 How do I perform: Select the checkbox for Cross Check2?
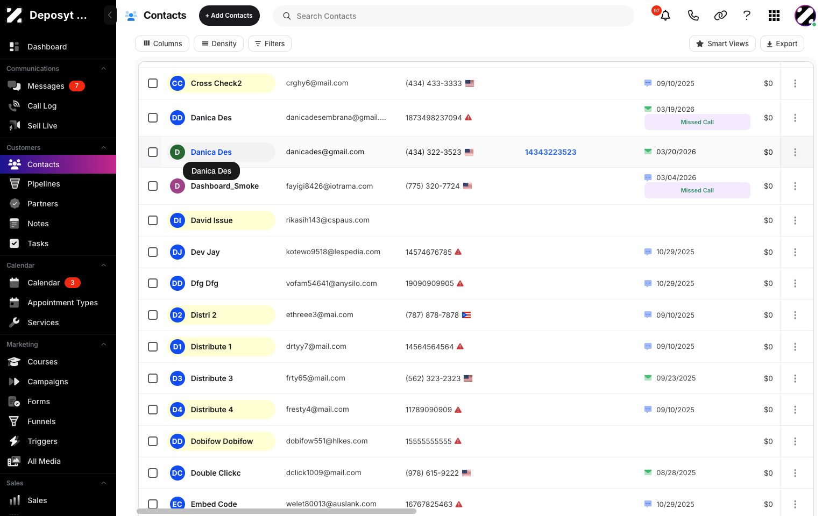pos(153,83)
